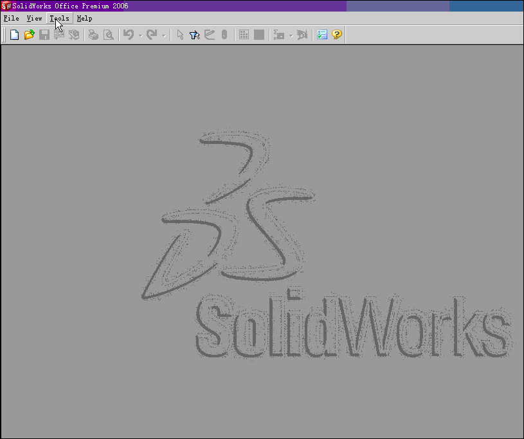524x439 pixels.
Task: Click the New document icon
Action: [x=14, y=35]
